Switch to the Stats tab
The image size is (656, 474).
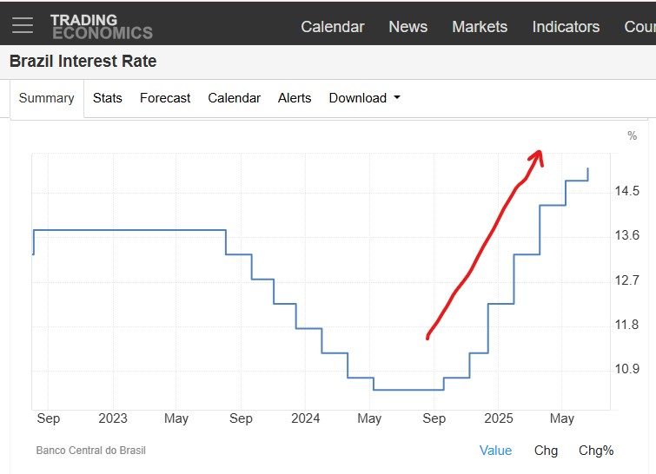coord(108,98)
